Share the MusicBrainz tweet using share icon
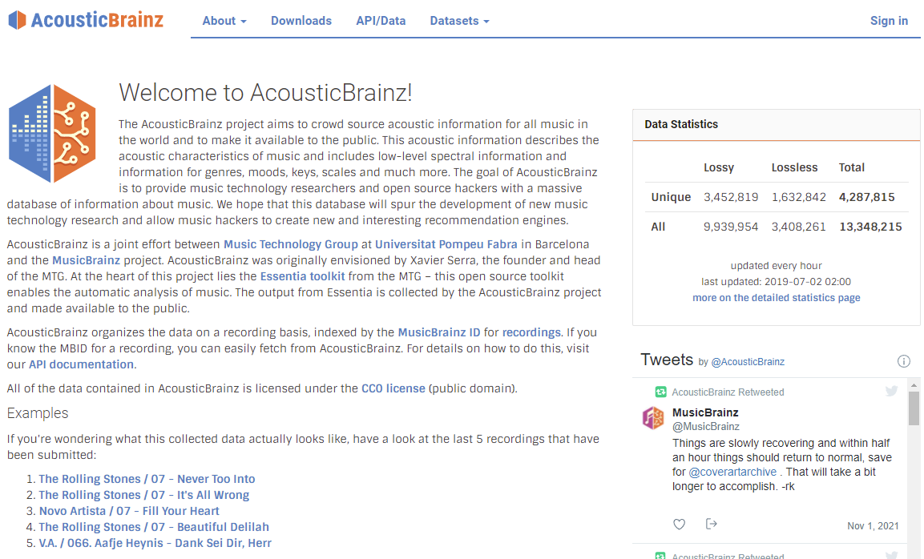Image resolution: width=924 pixels, height=559 pixels. (712, 524)
